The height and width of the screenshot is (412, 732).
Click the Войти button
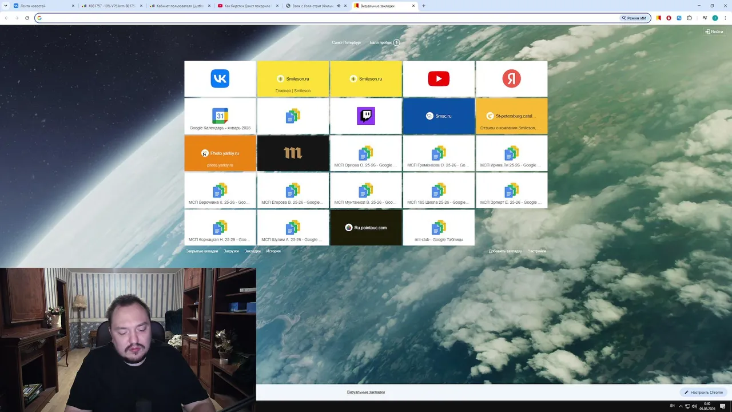(x=714, y=32)
